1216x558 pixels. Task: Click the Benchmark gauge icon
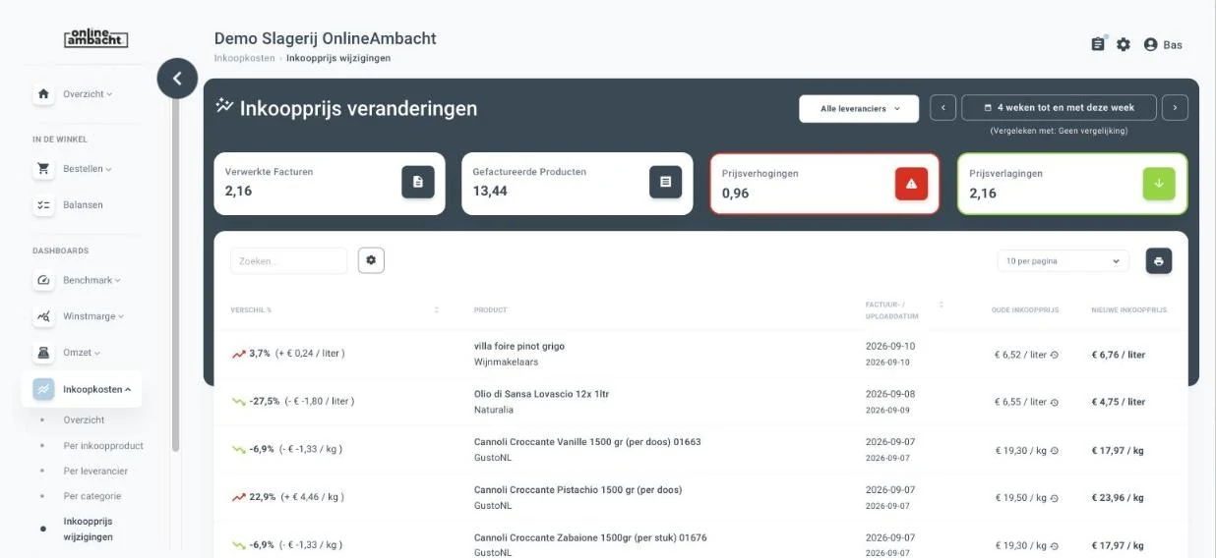pos(43,280)
